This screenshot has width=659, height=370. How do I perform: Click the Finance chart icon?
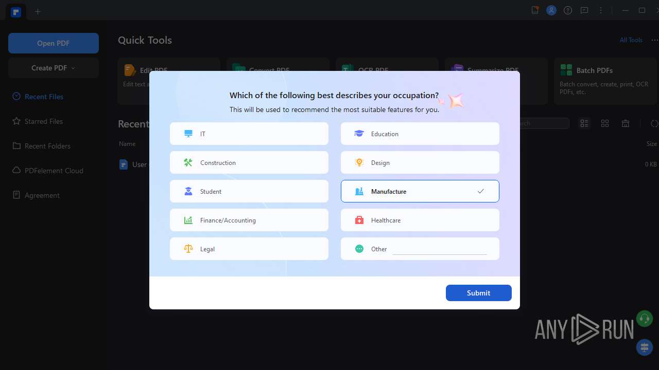(x=188, y=220)
